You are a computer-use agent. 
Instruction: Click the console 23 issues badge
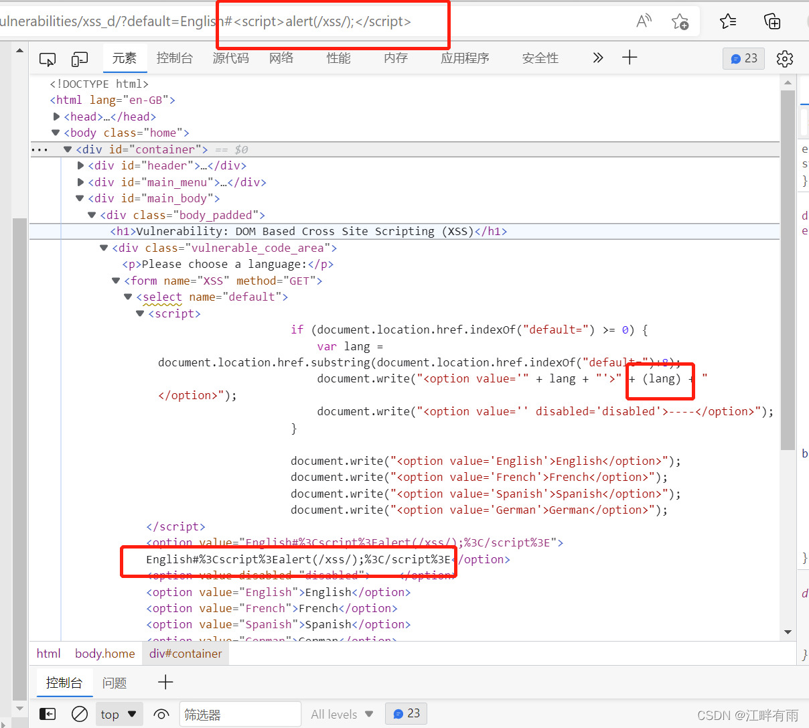tap(407, 714)
